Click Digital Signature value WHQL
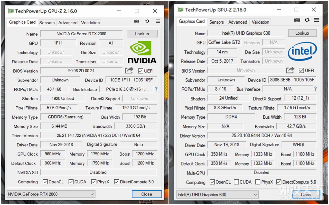 coord(299,145)
